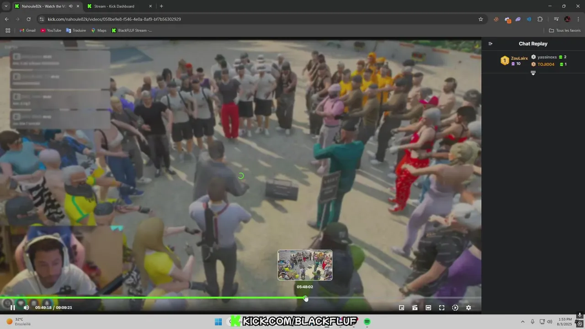Mute the Nahoule82k tab audio

click(70, 6)
